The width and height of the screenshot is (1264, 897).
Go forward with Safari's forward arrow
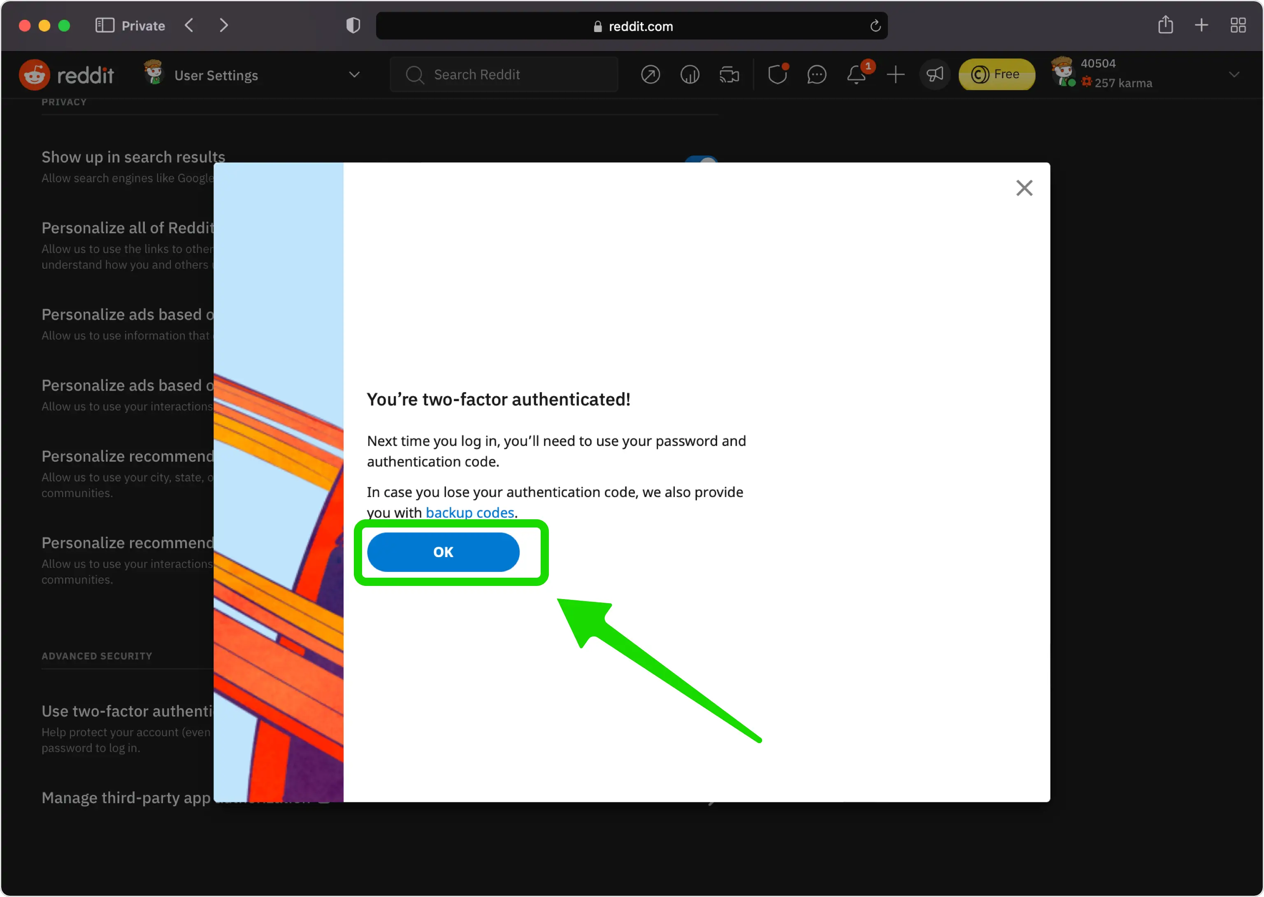(x=224, y=26)
